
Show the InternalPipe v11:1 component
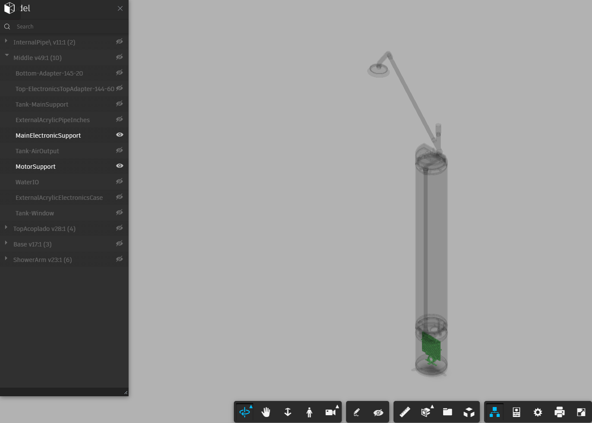click(120, 41)
